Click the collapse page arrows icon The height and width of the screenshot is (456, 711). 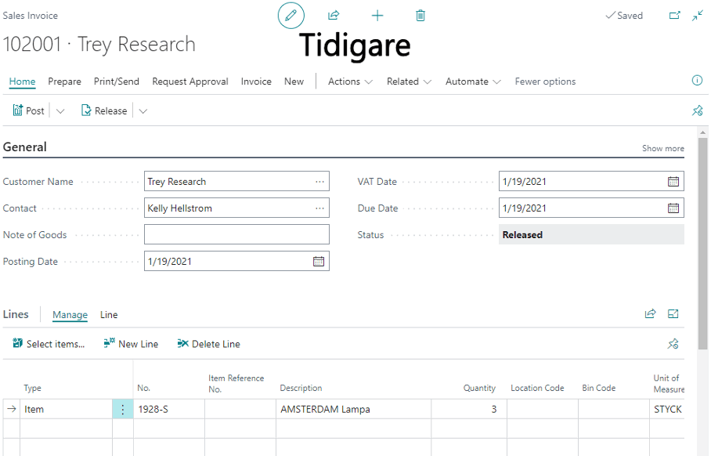click(x=698, y=16)
